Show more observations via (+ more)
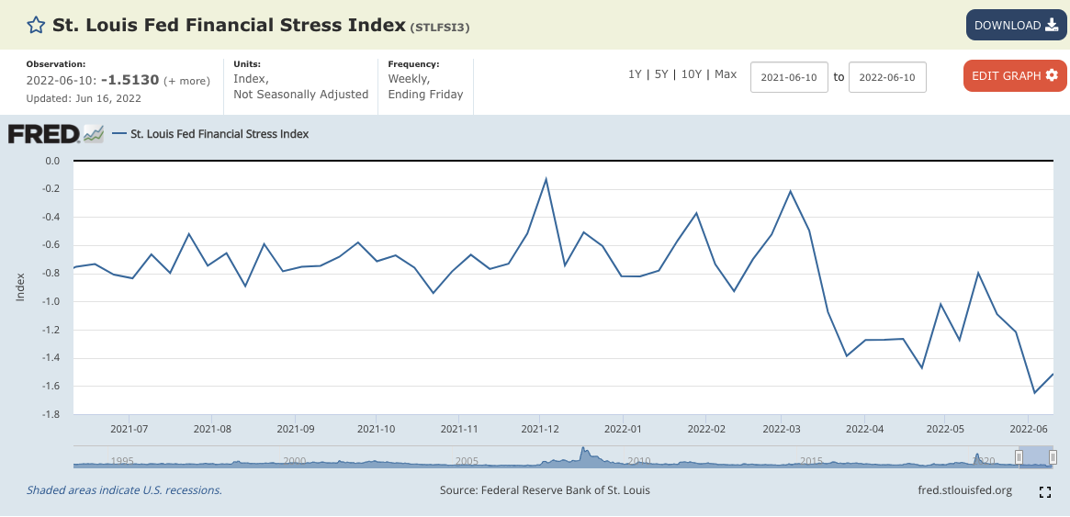Viewport: 1070px width, 517px height. [x=187, y=81]
